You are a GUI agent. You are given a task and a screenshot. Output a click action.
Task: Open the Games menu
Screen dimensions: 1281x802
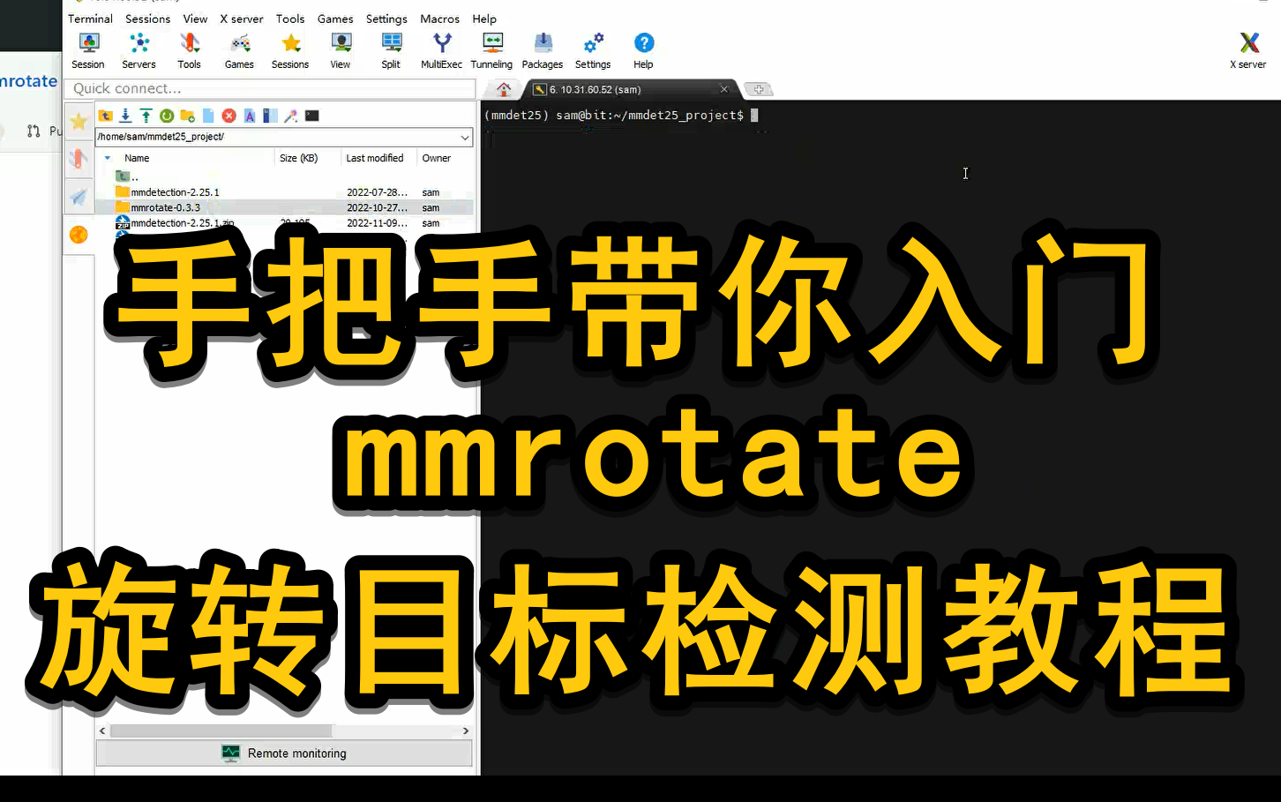335,19
